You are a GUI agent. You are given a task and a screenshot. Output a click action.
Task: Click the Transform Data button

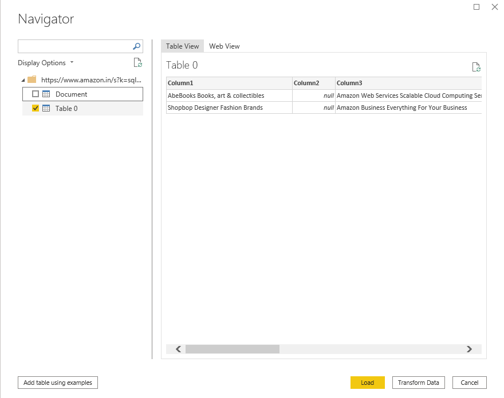pyautogui.click(x=418, y=383)
